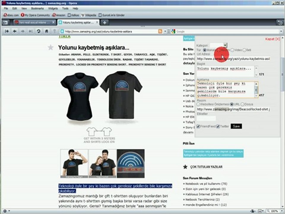Click the Wand password key icon

[54, 31]
